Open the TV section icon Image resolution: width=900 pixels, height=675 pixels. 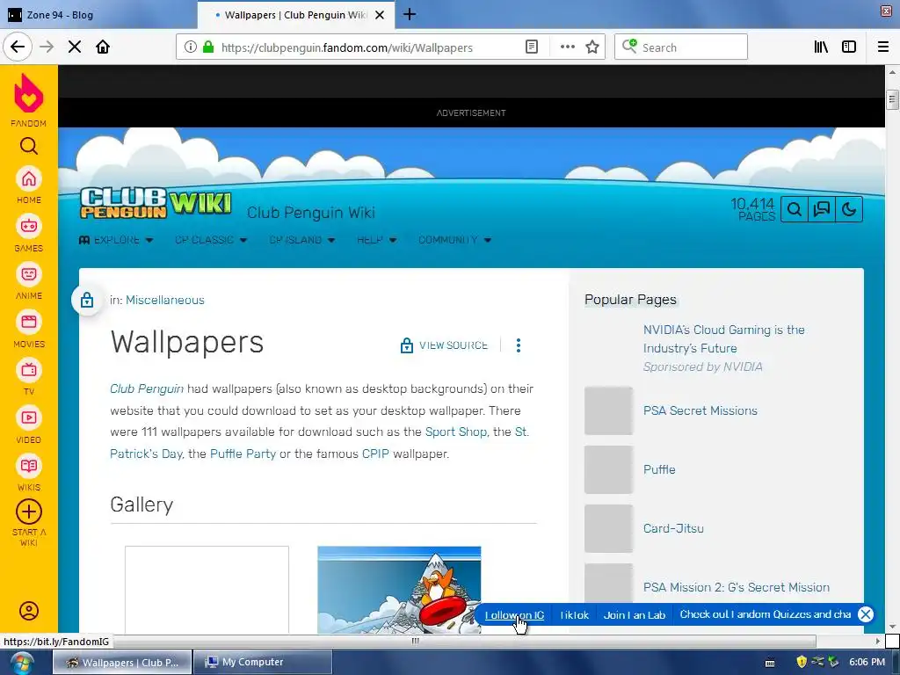29,370
